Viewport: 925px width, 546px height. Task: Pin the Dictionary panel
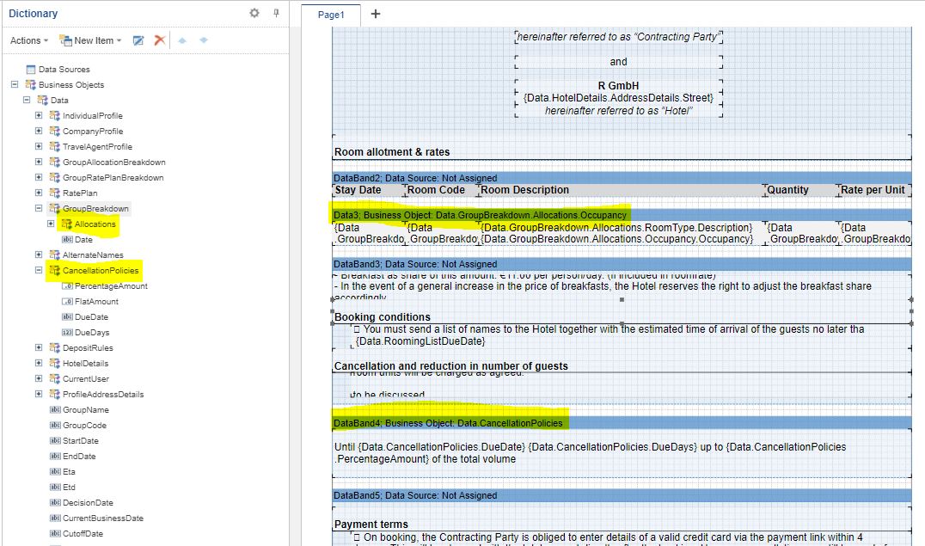[x=276, y=13]
